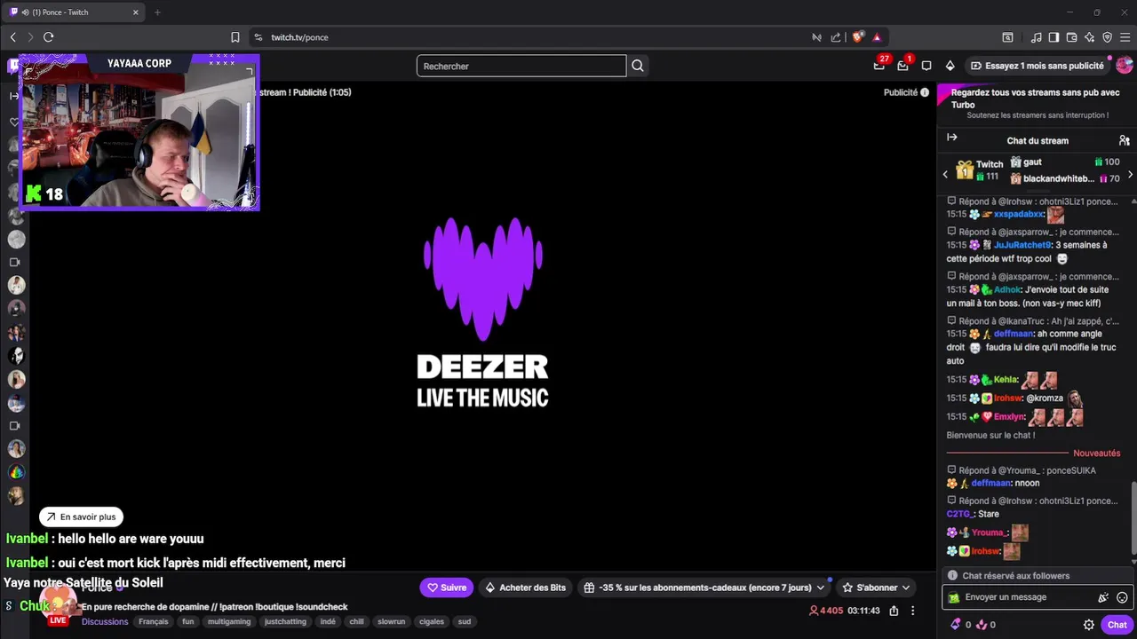Select the Français tag
Screen dimensions: 1137x639
click(154, 621)
